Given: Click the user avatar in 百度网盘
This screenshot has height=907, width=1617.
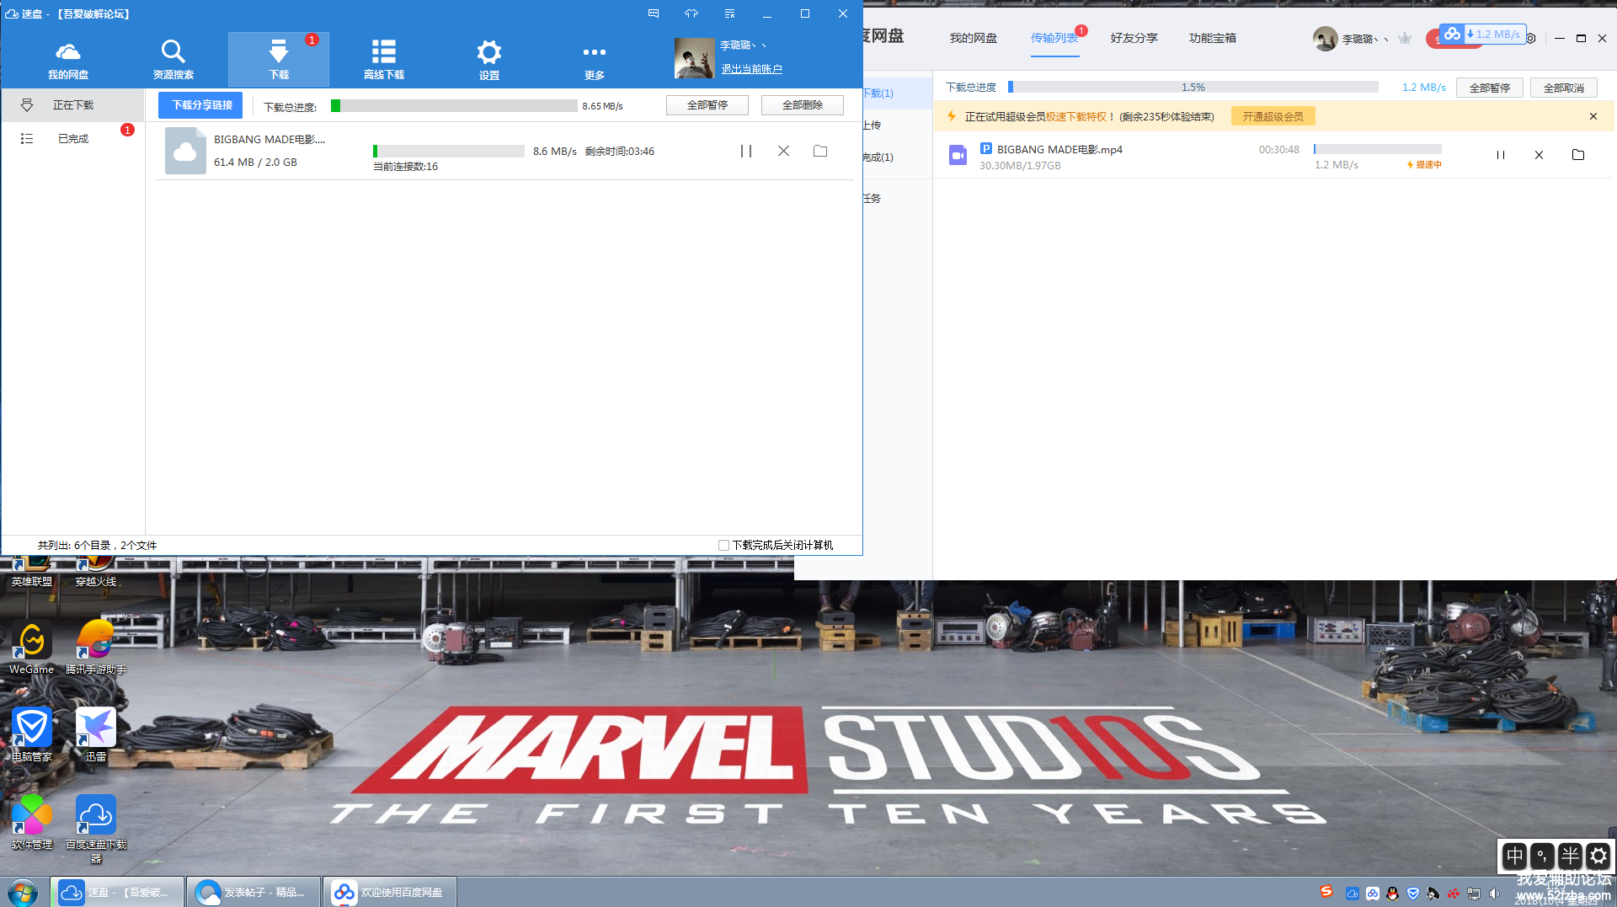Looking at the screenshot, I should [x=1325, y=39].
